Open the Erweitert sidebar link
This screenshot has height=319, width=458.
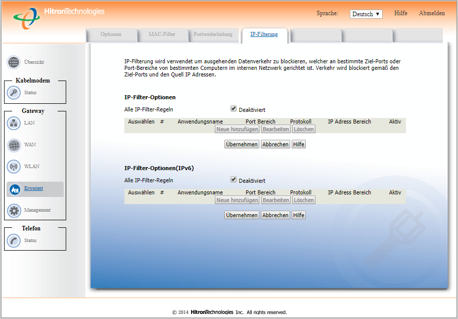click(33, 188)
